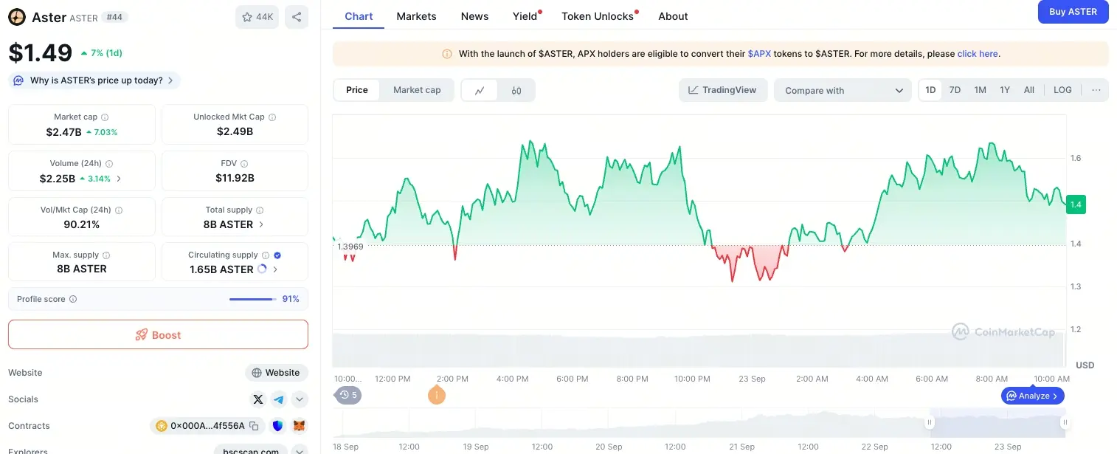The image size is (1117, 454).
Task: Click the current price tag 1.4 on axis
Action: pos(1076,205)
